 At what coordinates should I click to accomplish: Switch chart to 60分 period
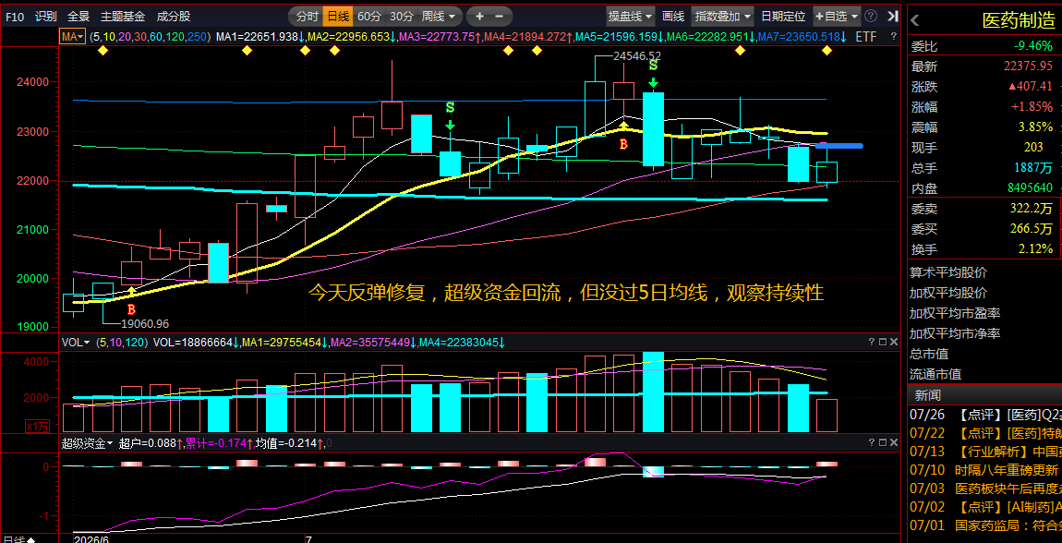pos(369,16)
